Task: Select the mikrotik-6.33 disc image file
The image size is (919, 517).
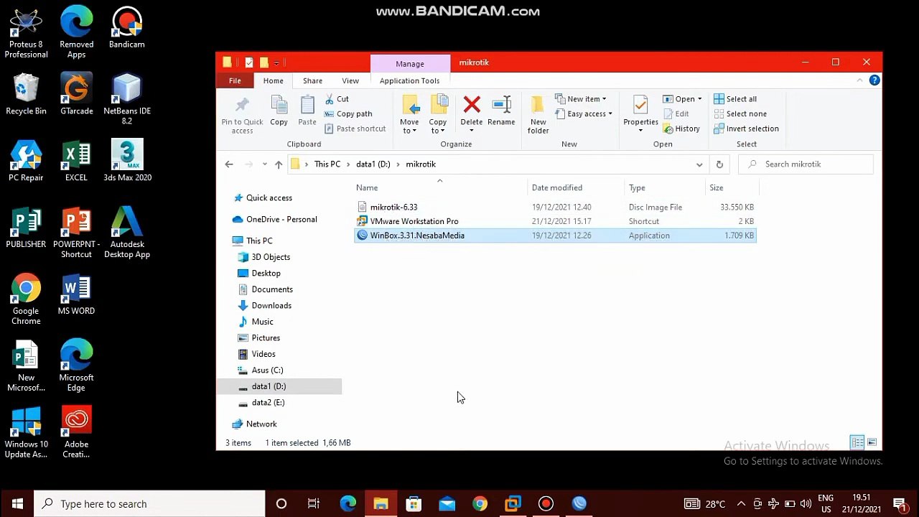Action: click(x=555, y=207)
